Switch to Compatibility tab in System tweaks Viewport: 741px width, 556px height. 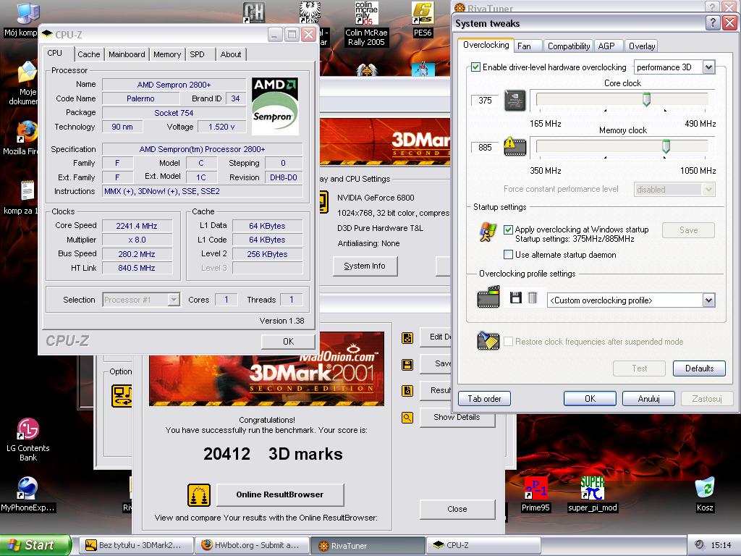tap(569, 46)
